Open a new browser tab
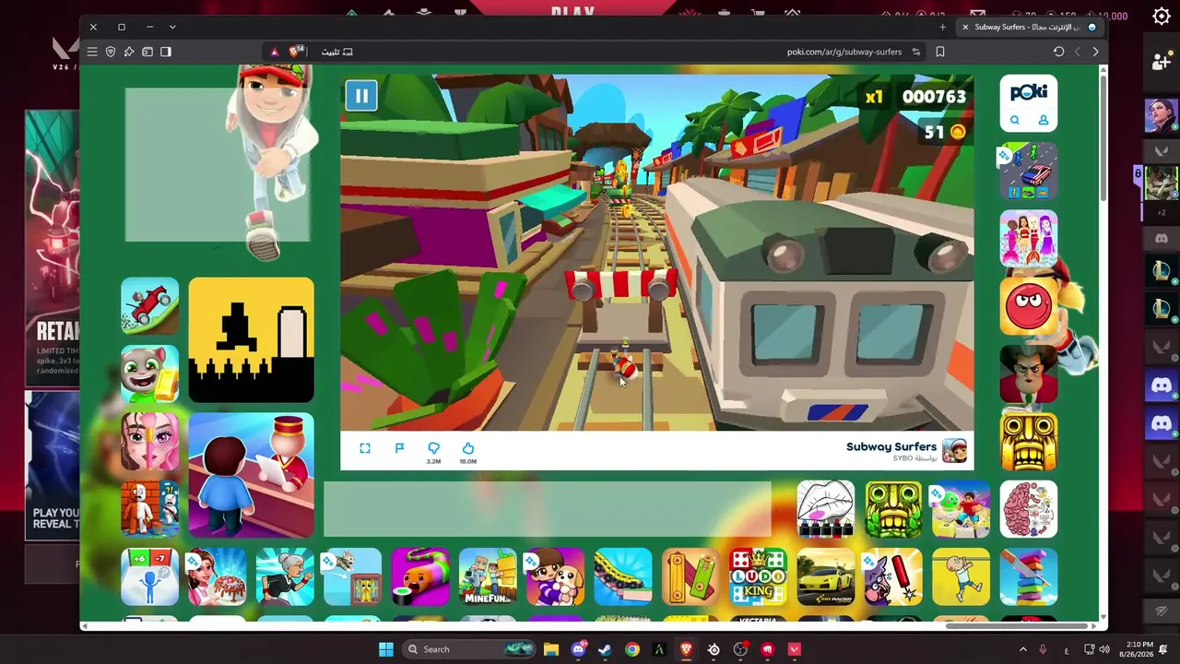This screenshot has width=1180, height=664. point(942,27)
